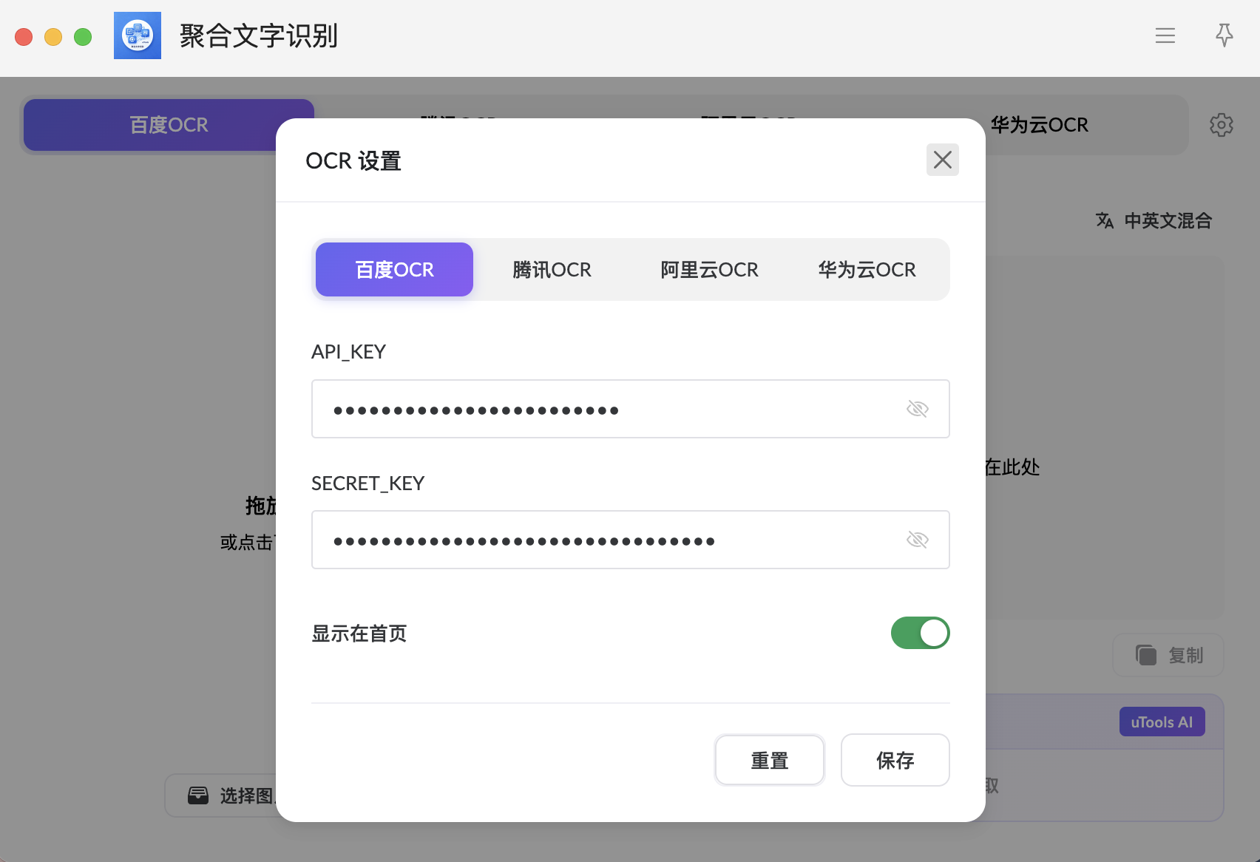Toggle the 显示在首页 switch off

point(920,633)
